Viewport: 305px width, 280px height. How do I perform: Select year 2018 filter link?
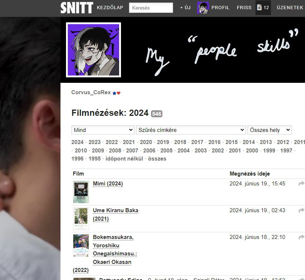[x=180, y=142]
